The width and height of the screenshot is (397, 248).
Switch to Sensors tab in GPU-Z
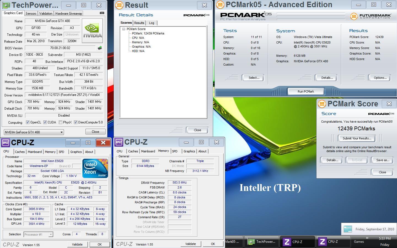pyautogui.click(x=31, y=13)
